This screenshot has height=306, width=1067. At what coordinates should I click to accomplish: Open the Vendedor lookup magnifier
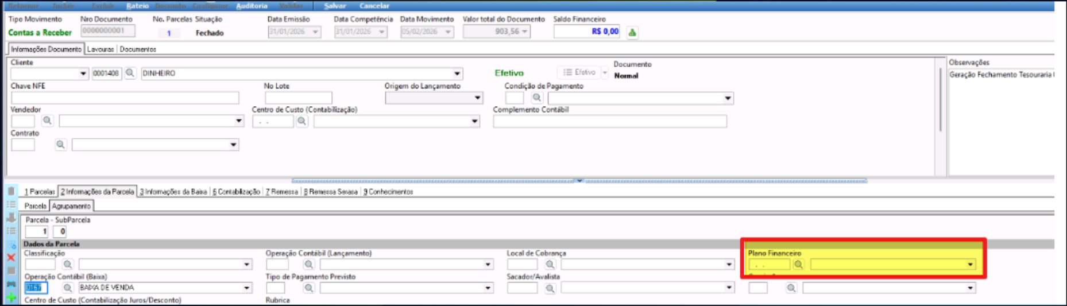[47, 121]
